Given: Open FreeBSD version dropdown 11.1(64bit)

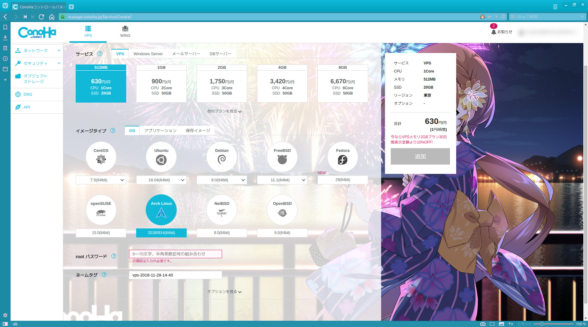Looking at the screenshot, I should point(282,180).
